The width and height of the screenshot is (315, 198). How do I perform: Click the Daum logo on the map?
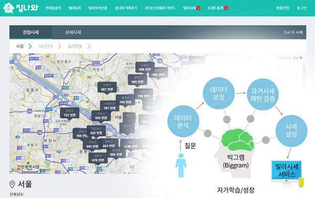[16, 170]
